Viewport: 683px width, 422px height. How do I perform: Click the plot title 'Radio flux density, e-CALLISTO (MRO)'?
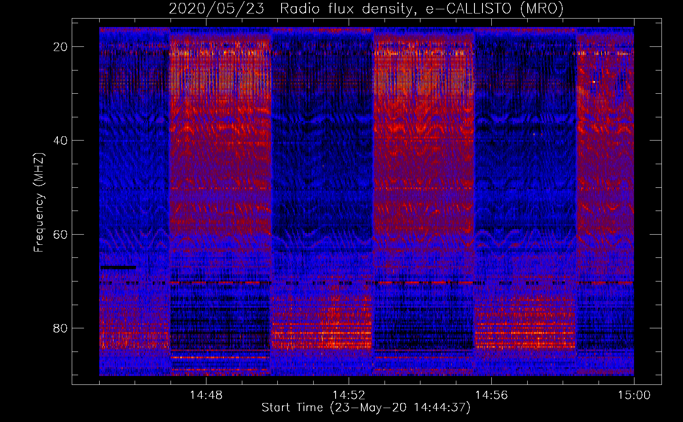click(421, 9)
